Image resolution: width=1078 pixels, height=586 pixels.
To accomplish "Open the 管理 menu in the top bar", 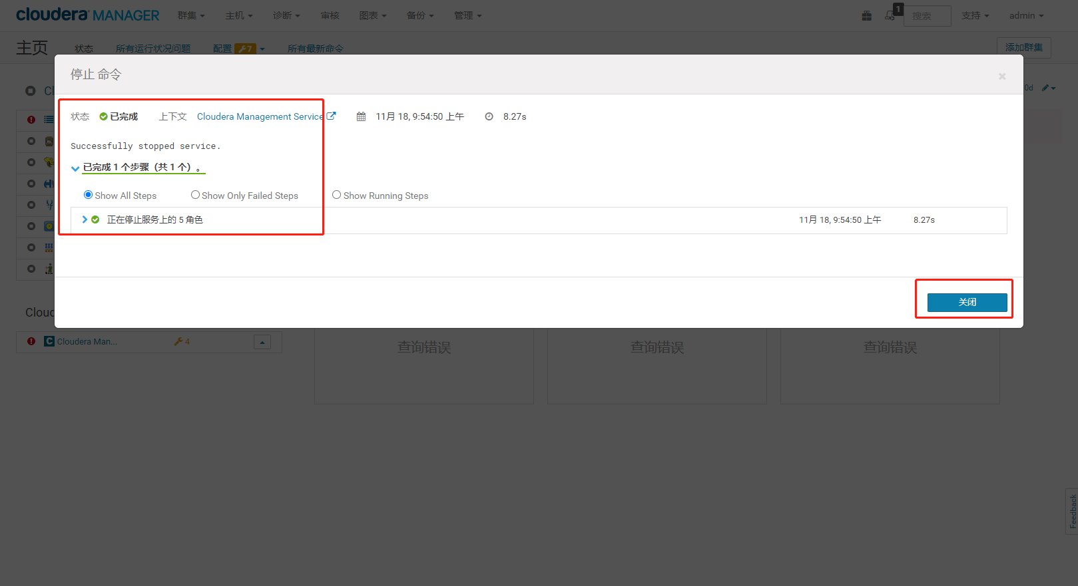I will [467, 15].
